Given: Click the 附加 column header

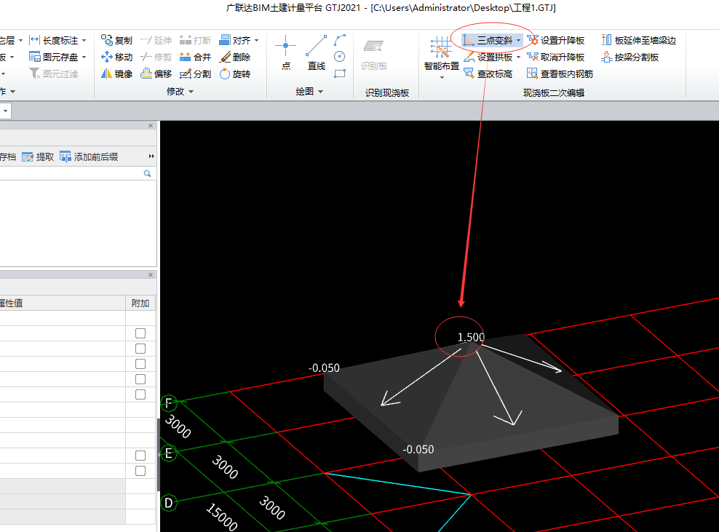Looking at the screenshot, I should [x=140, y=303].
